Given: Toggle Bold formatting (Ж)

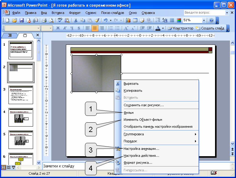Looking at the screenshot, I should (58, 28).
